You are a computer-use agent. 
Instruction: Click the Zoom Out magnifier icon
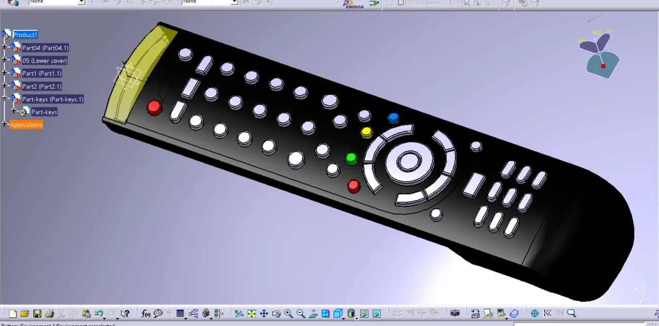[301, 314]
